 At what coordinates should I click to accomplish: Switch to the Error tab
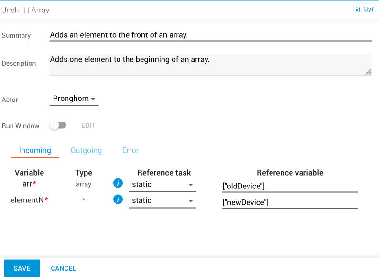(130, 150)
